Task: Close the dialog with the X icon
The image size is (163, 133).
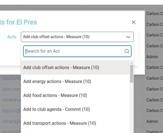Action: pyautogui.click(x=134, y=22)
